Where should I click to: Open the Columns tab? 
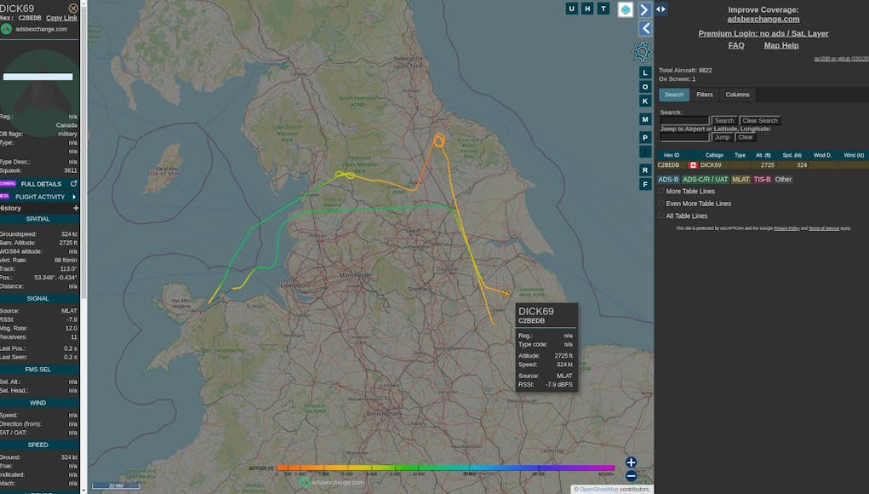click(x=737, y=95)
